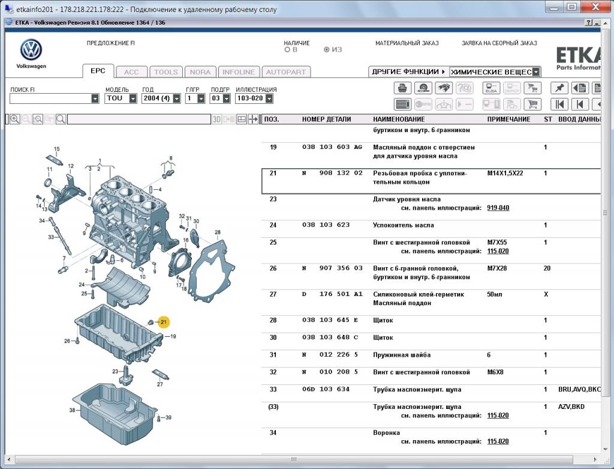Select part number 06D 103 634
Viewport: 614px width, 469px height.
point(326,389)
